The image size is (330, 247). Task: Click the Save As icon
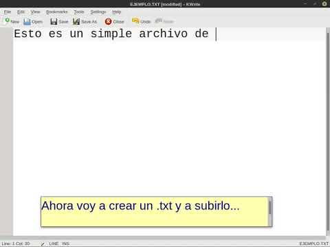coord(76,21)
